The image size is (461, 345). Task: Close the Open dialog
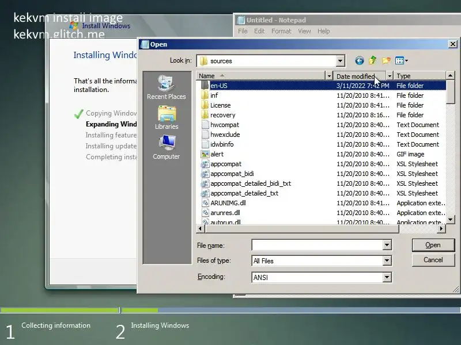tap(452, 44)
